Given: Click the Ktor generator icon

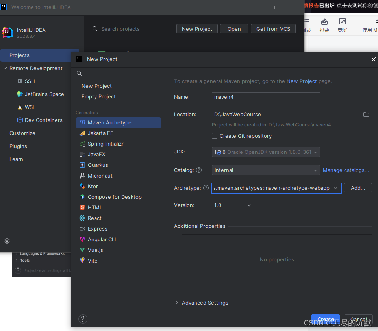Looking at the screenshot, I should coord(82,186).
